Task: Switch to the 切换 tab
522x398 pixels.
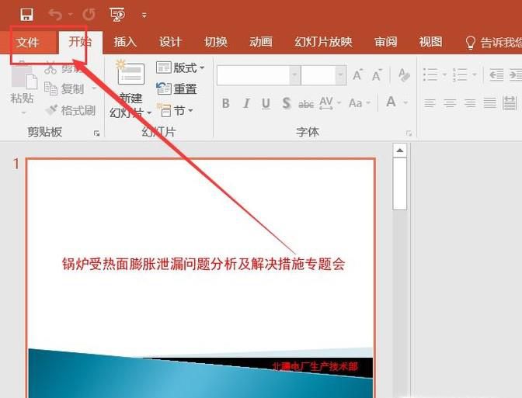Action: pyautogui.click(x=216, y=42)
